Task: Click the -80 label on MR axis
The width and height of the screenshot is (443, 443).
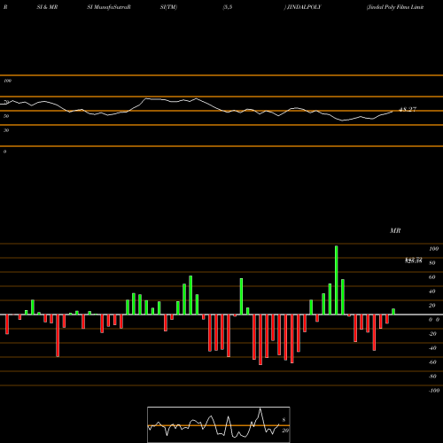Action: 432,377
